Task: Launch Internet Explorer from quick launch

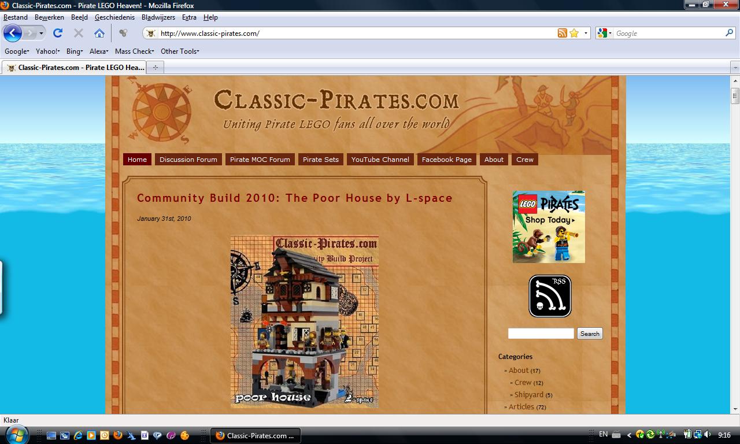Action: point(78,435)
